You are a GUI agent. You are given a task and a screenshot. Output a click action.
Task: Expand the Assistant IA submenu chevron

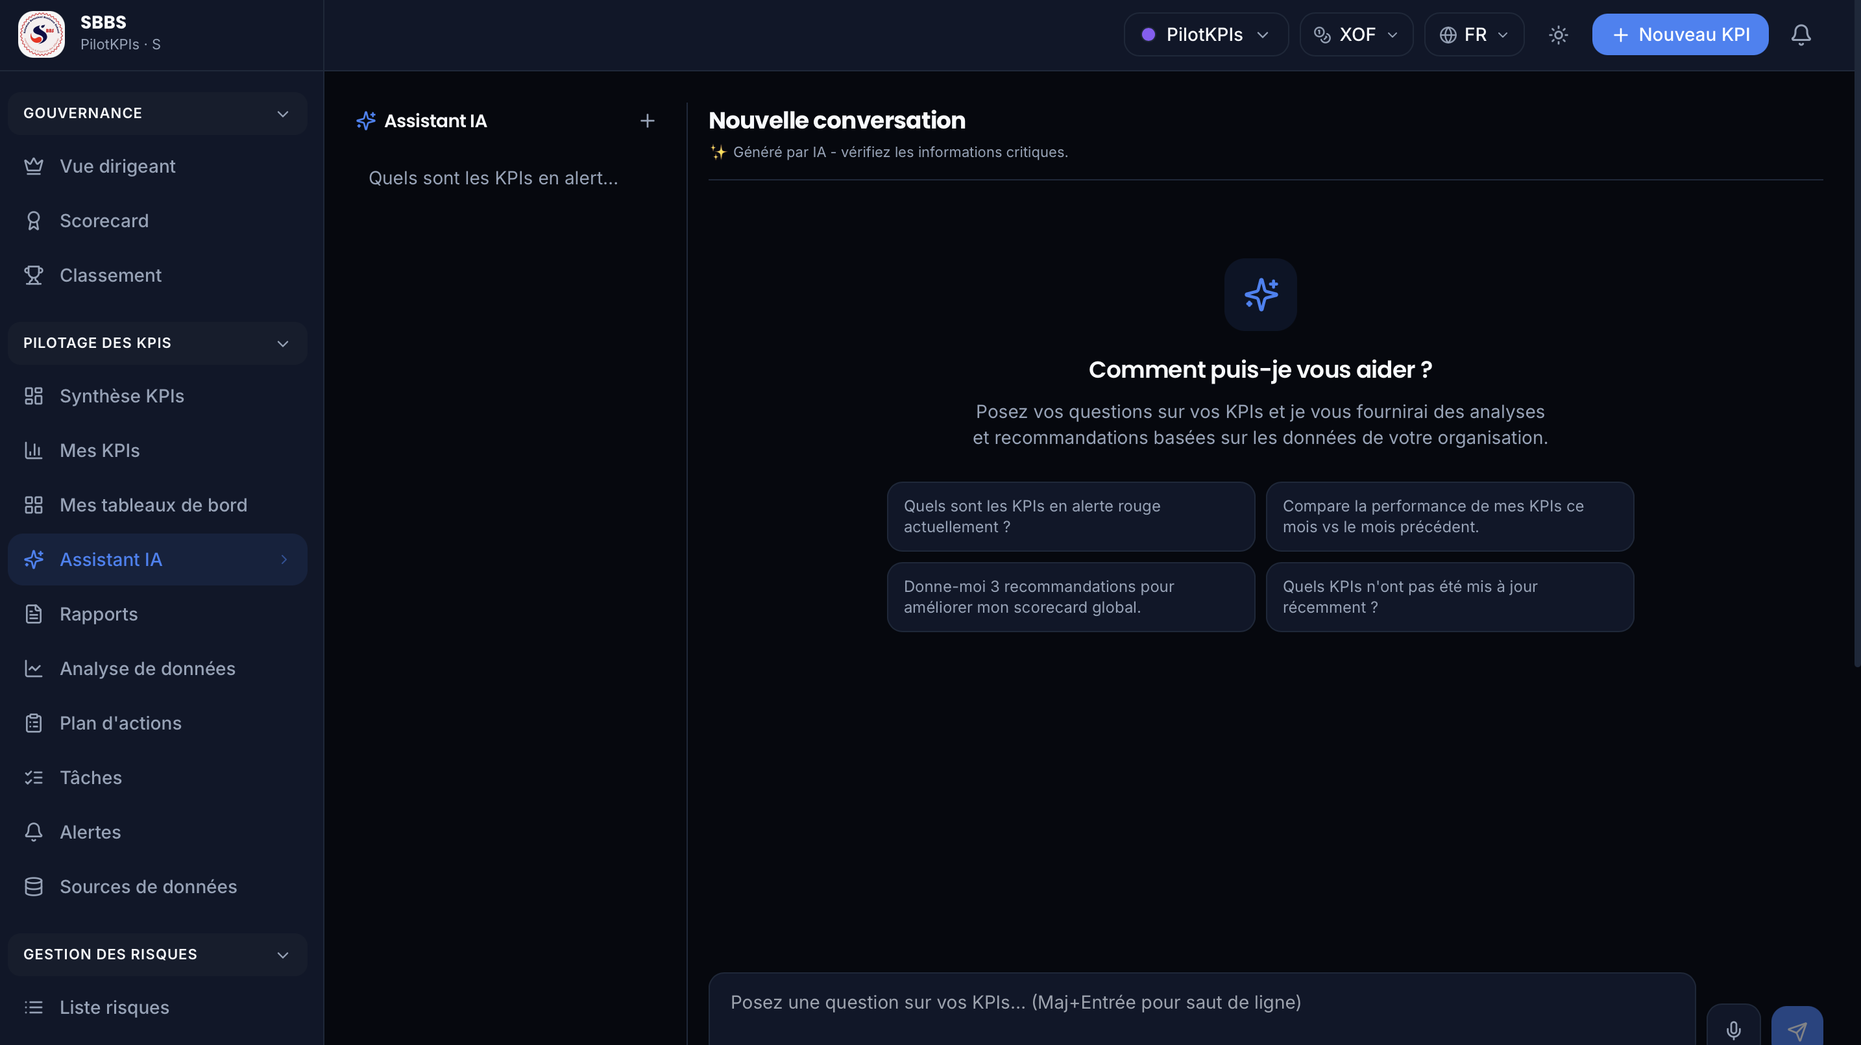click(284, 560)
